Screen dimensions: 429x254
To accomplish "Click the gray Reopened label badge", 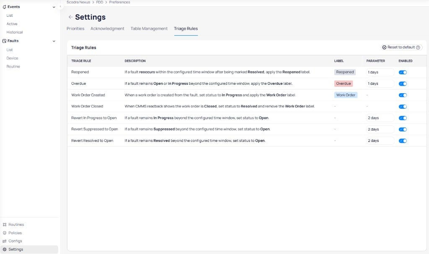I will pyautogui.click(x=345, y=72).
